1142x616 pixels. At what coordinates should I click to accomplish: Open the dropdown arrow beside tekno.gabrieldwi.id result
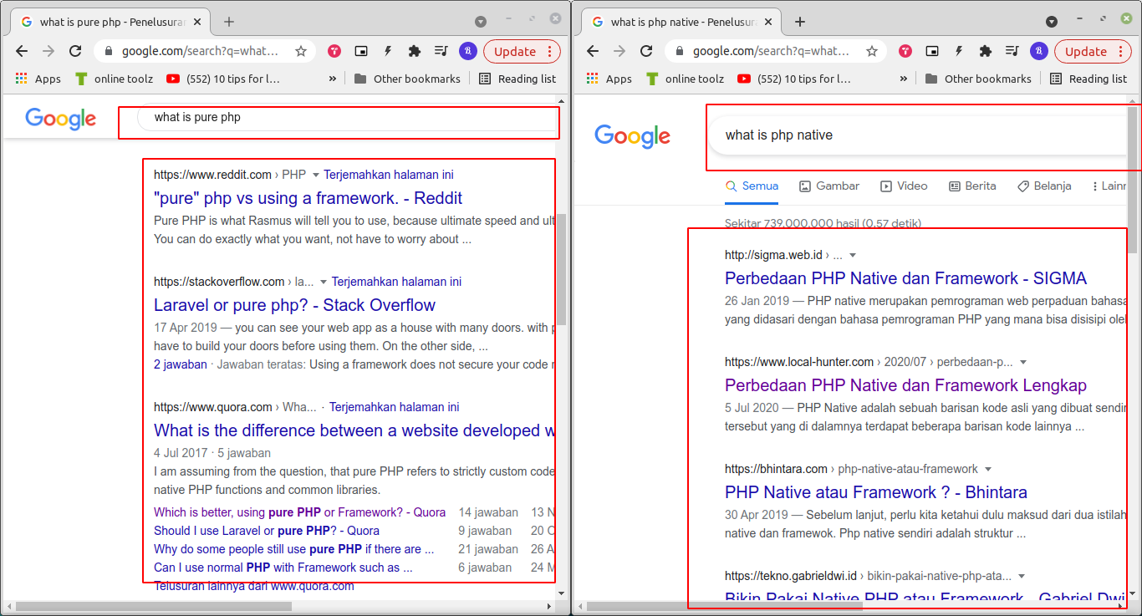click(x=1022, y=577)
